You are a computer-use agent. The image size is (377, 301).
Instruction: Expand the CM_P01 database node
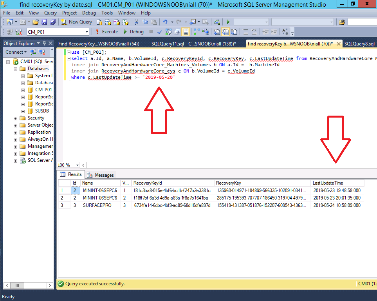(x=23, y=90)
